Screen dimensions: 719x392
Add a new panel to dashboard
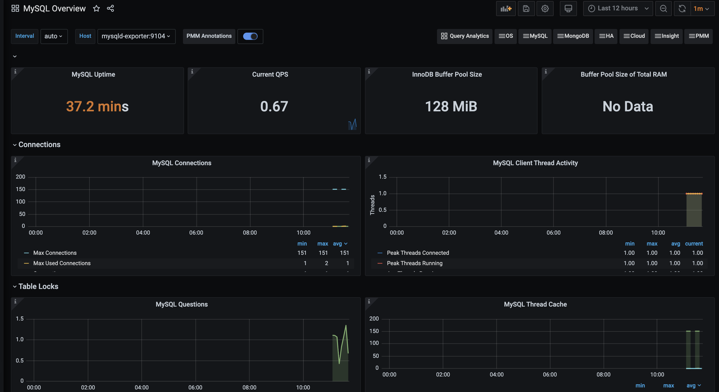pos(506,9)
